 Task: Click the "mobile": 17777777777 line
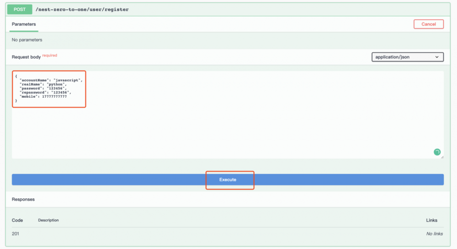tap(43, 96)
